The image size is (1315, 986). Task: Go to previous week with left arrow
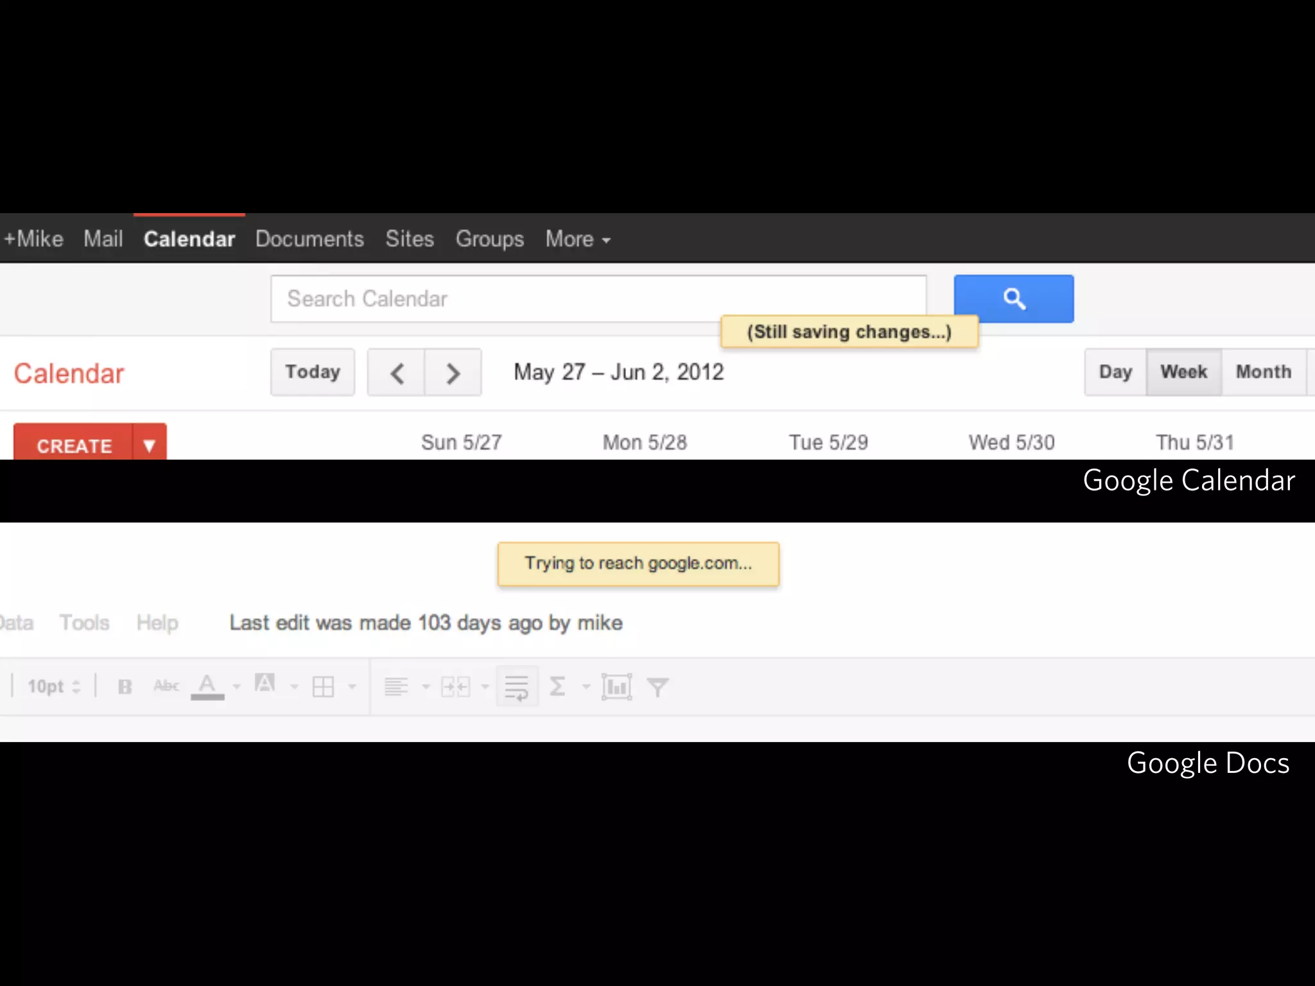click(x=396, y=372)
